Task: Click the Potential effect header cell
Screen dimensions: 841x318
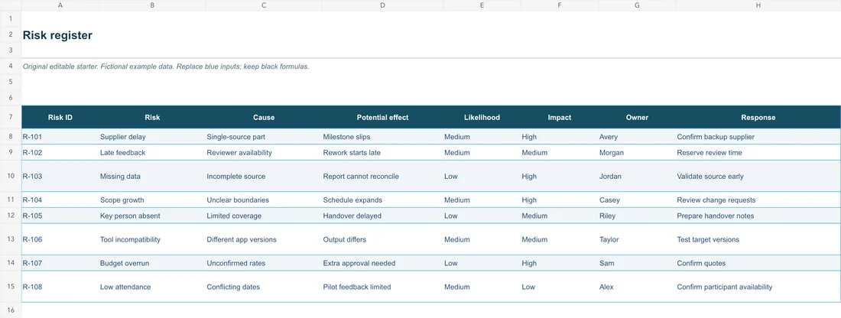Action: 382,118
